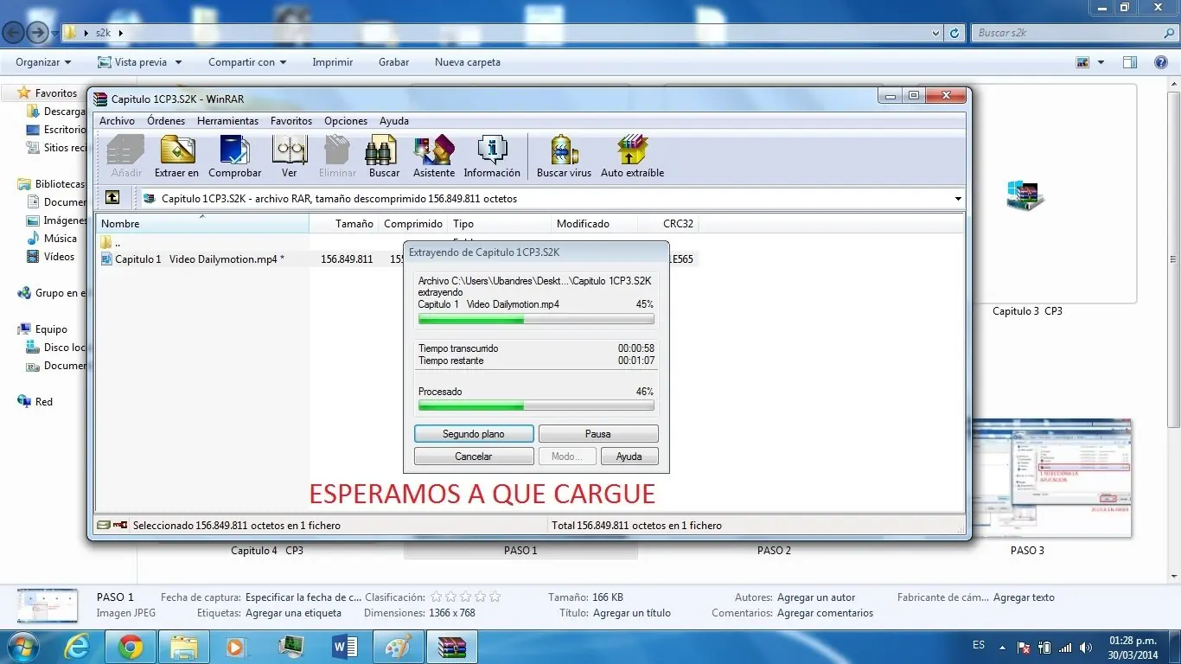Image resolution: width=1181 pixels, height=664 pixels.
Task: Toggle the Explorer preview pane icon
Action: point(1129,62)
